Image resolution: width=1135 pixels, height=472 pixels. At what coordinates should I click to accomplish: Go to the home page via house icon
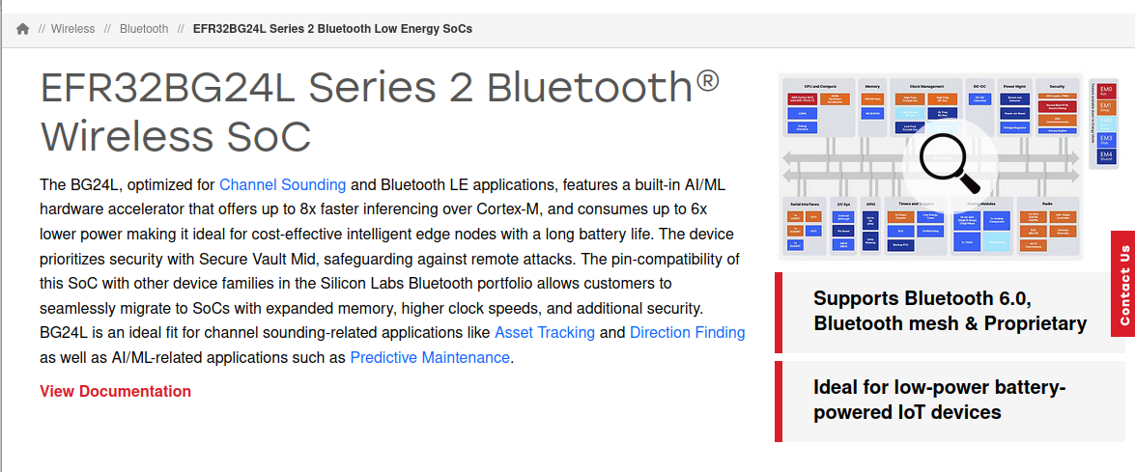(23, 29)
